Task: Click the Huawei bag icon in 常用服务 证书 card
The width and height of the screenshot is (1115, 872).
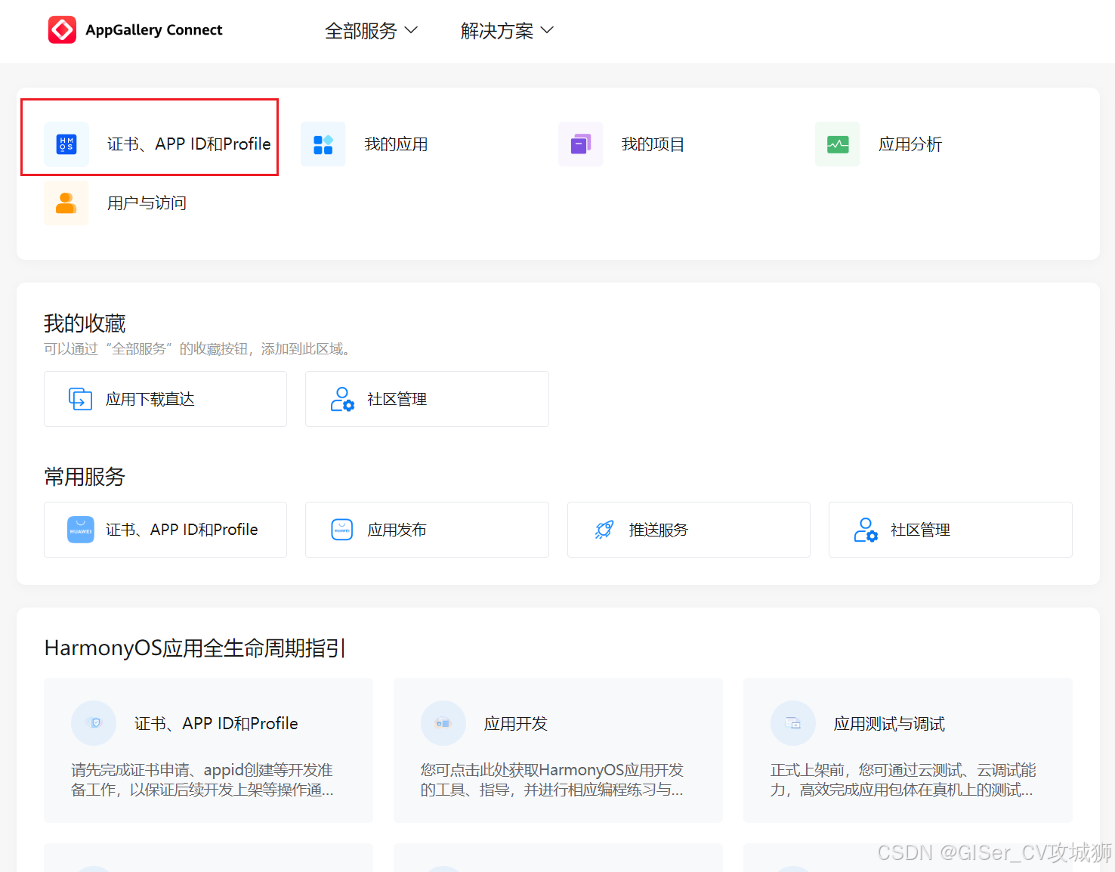Action: (x=81, y=530)
